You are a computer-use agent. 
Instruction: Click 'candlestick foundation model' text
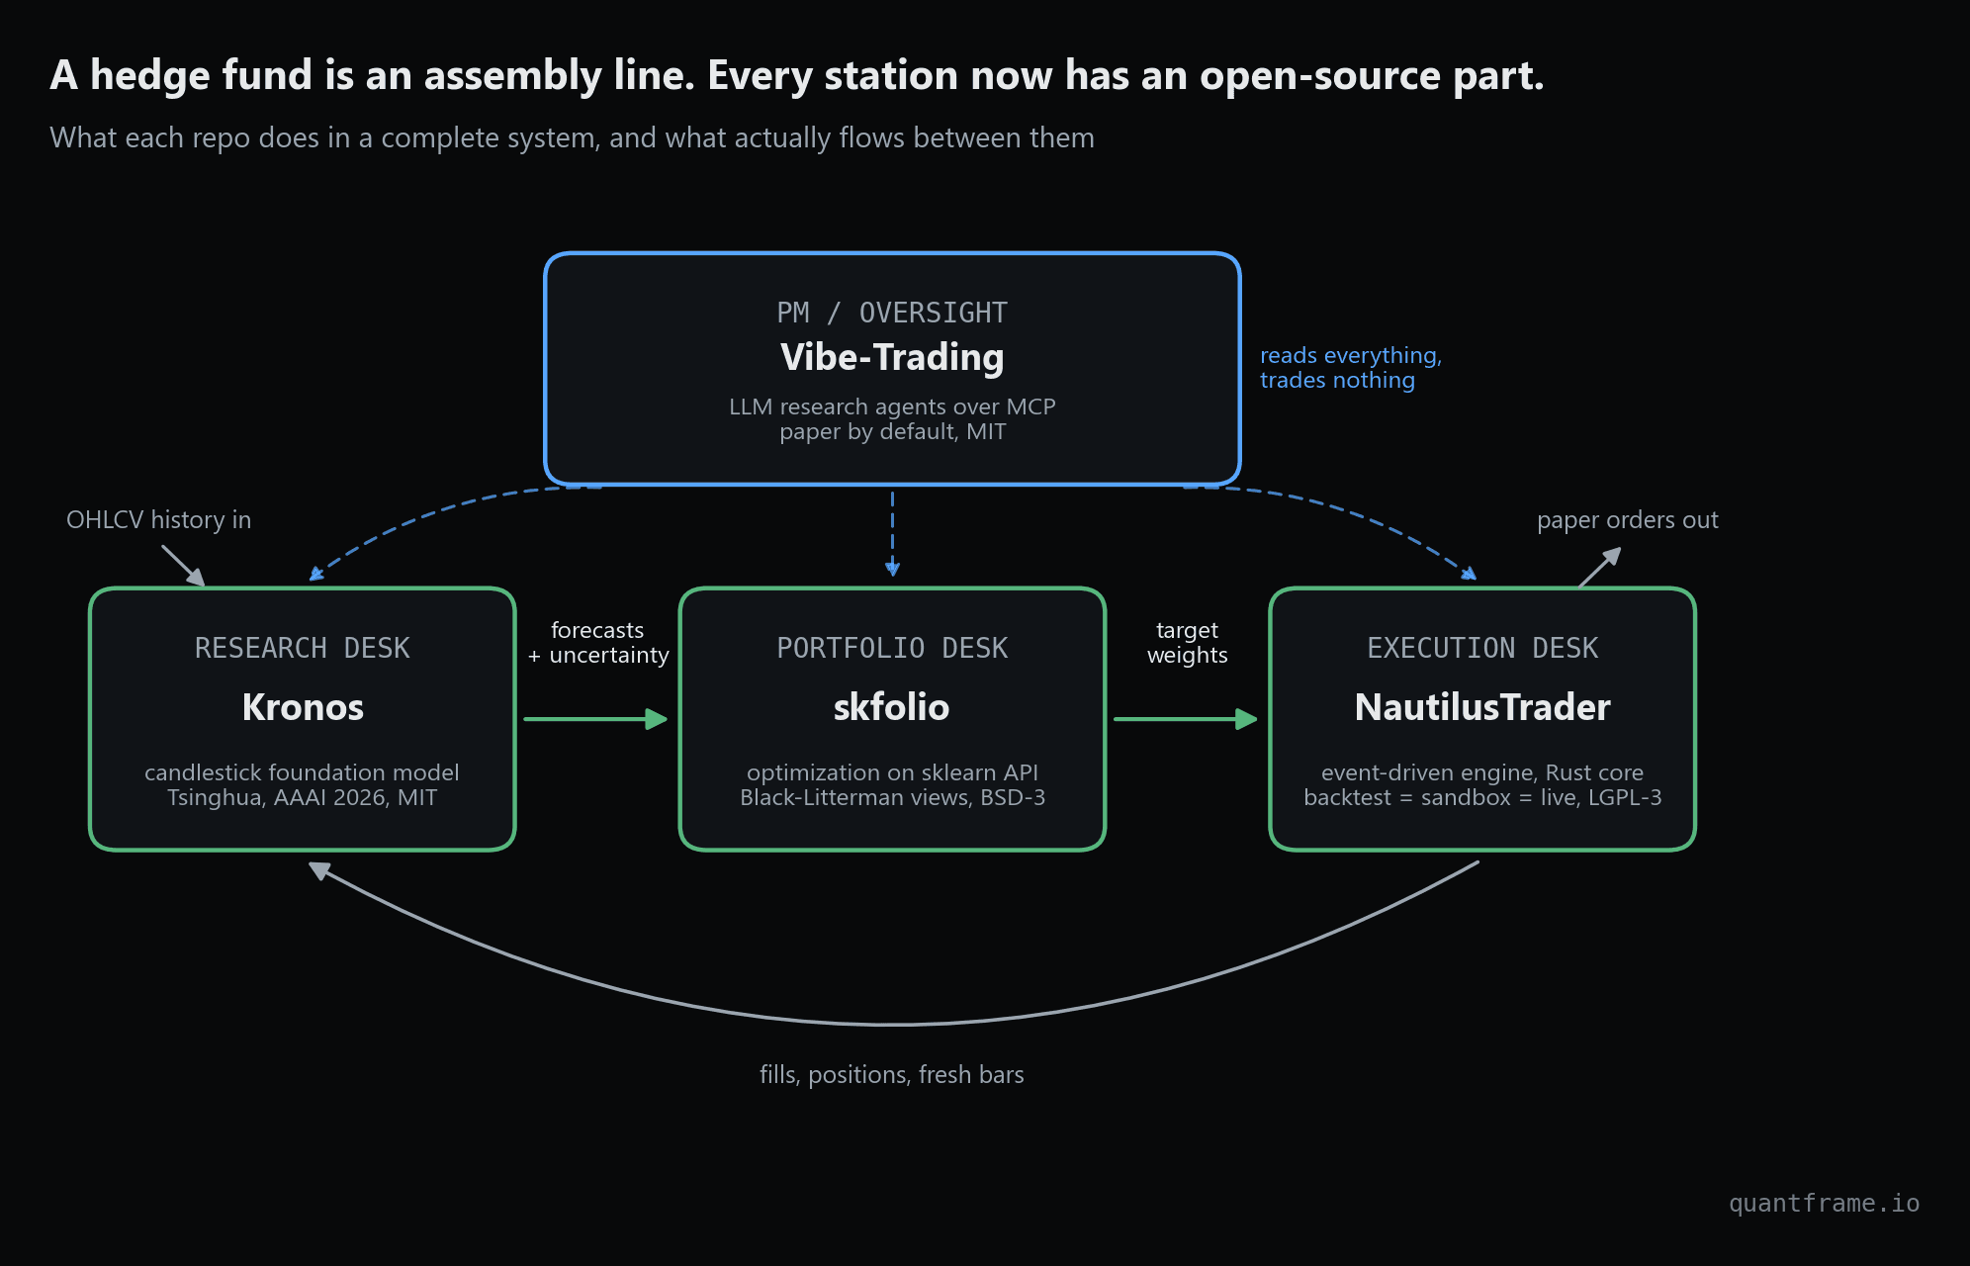click(302, 772)
